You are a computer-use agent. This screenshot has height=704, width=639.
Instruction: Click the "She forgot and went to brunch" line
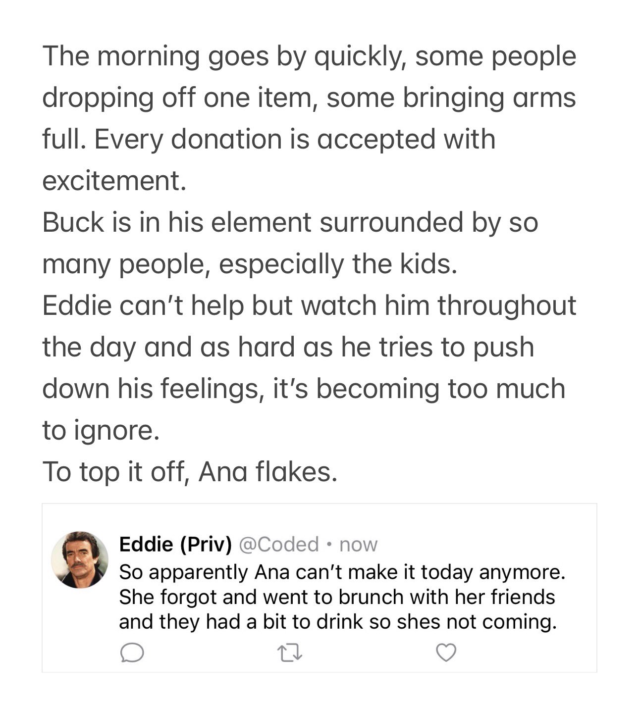pyautogui.click(x=337, y=597)
